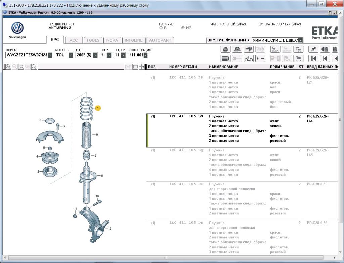344x263 pixels.
Task: Minimize the remote desktop window
Action: 311,4
